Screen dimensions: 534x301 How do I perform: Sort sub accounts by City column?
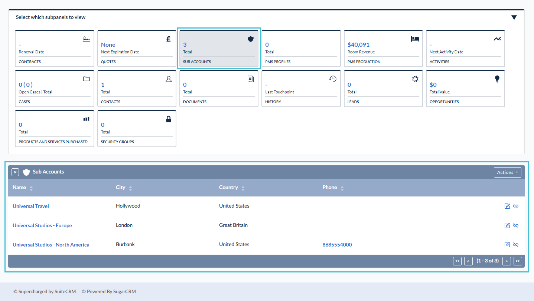(130, 188)
